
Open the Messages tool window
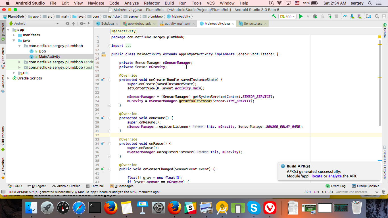[x=122, y=186]
